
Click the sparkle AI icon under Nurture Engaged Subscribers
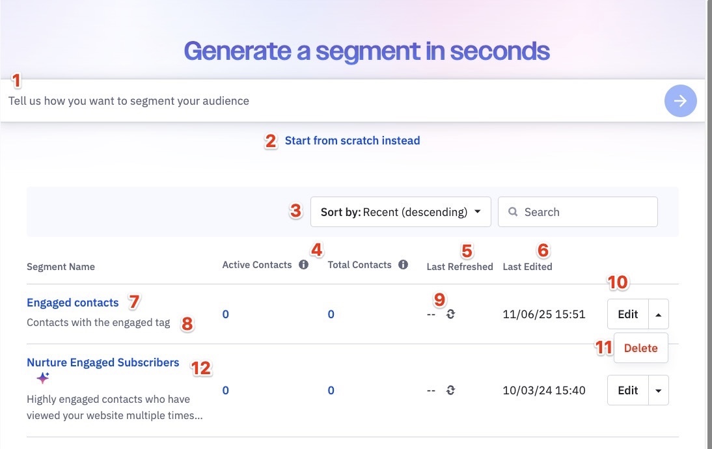pyautogui.click(x=43, y=377)
